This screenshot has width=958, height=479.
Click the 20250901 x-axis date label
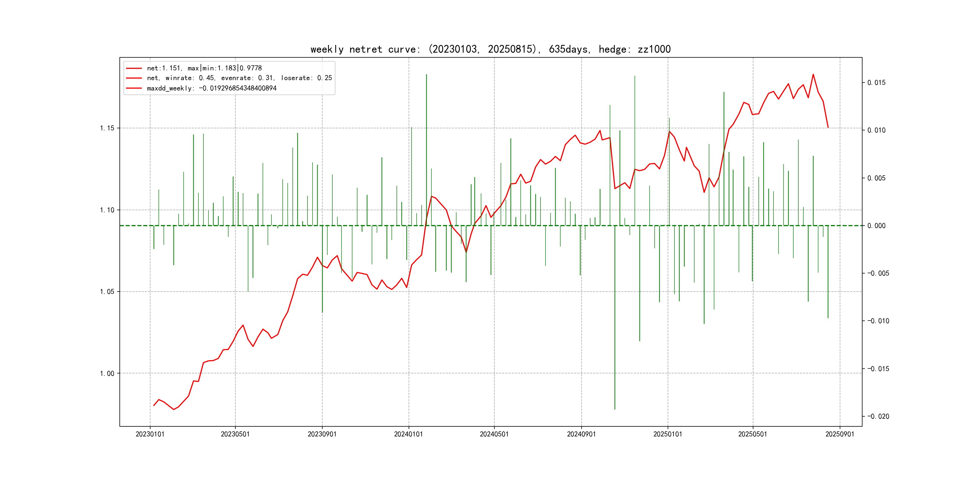click(x=840, y=434)
